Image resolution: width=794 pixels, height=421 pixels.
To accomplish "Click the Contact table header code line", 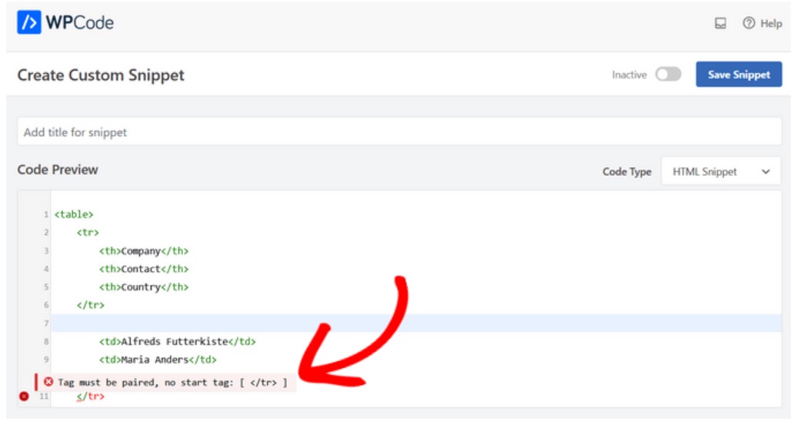I will [x=143, y=269].
